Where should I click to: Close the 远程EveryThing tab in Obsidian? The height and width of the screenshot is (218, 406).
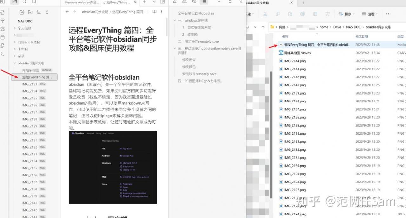135,2
